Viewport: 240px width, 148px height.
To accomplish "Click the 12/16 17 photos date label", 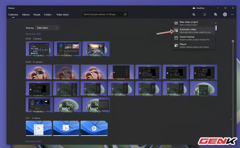I will 34,62.
